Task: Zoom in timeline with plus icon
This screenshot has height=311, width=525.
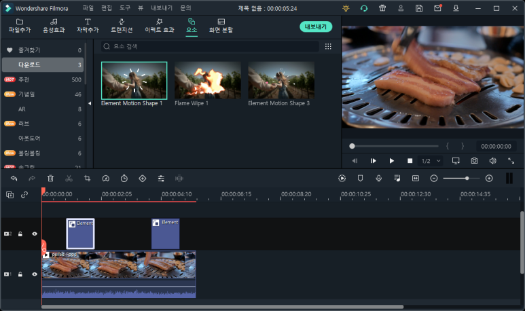Action: [x=489, y=179]
